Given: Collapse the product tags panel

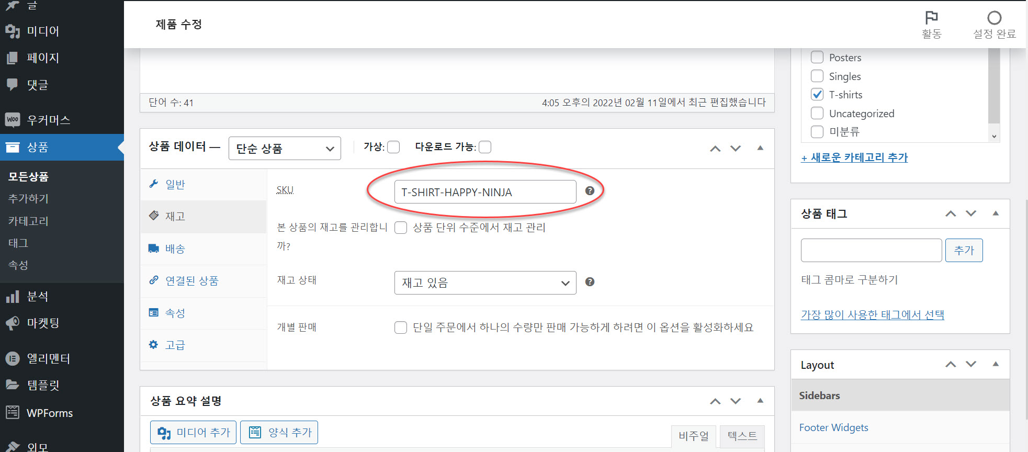Looking at the screenshot, I should tap(996, 213).
